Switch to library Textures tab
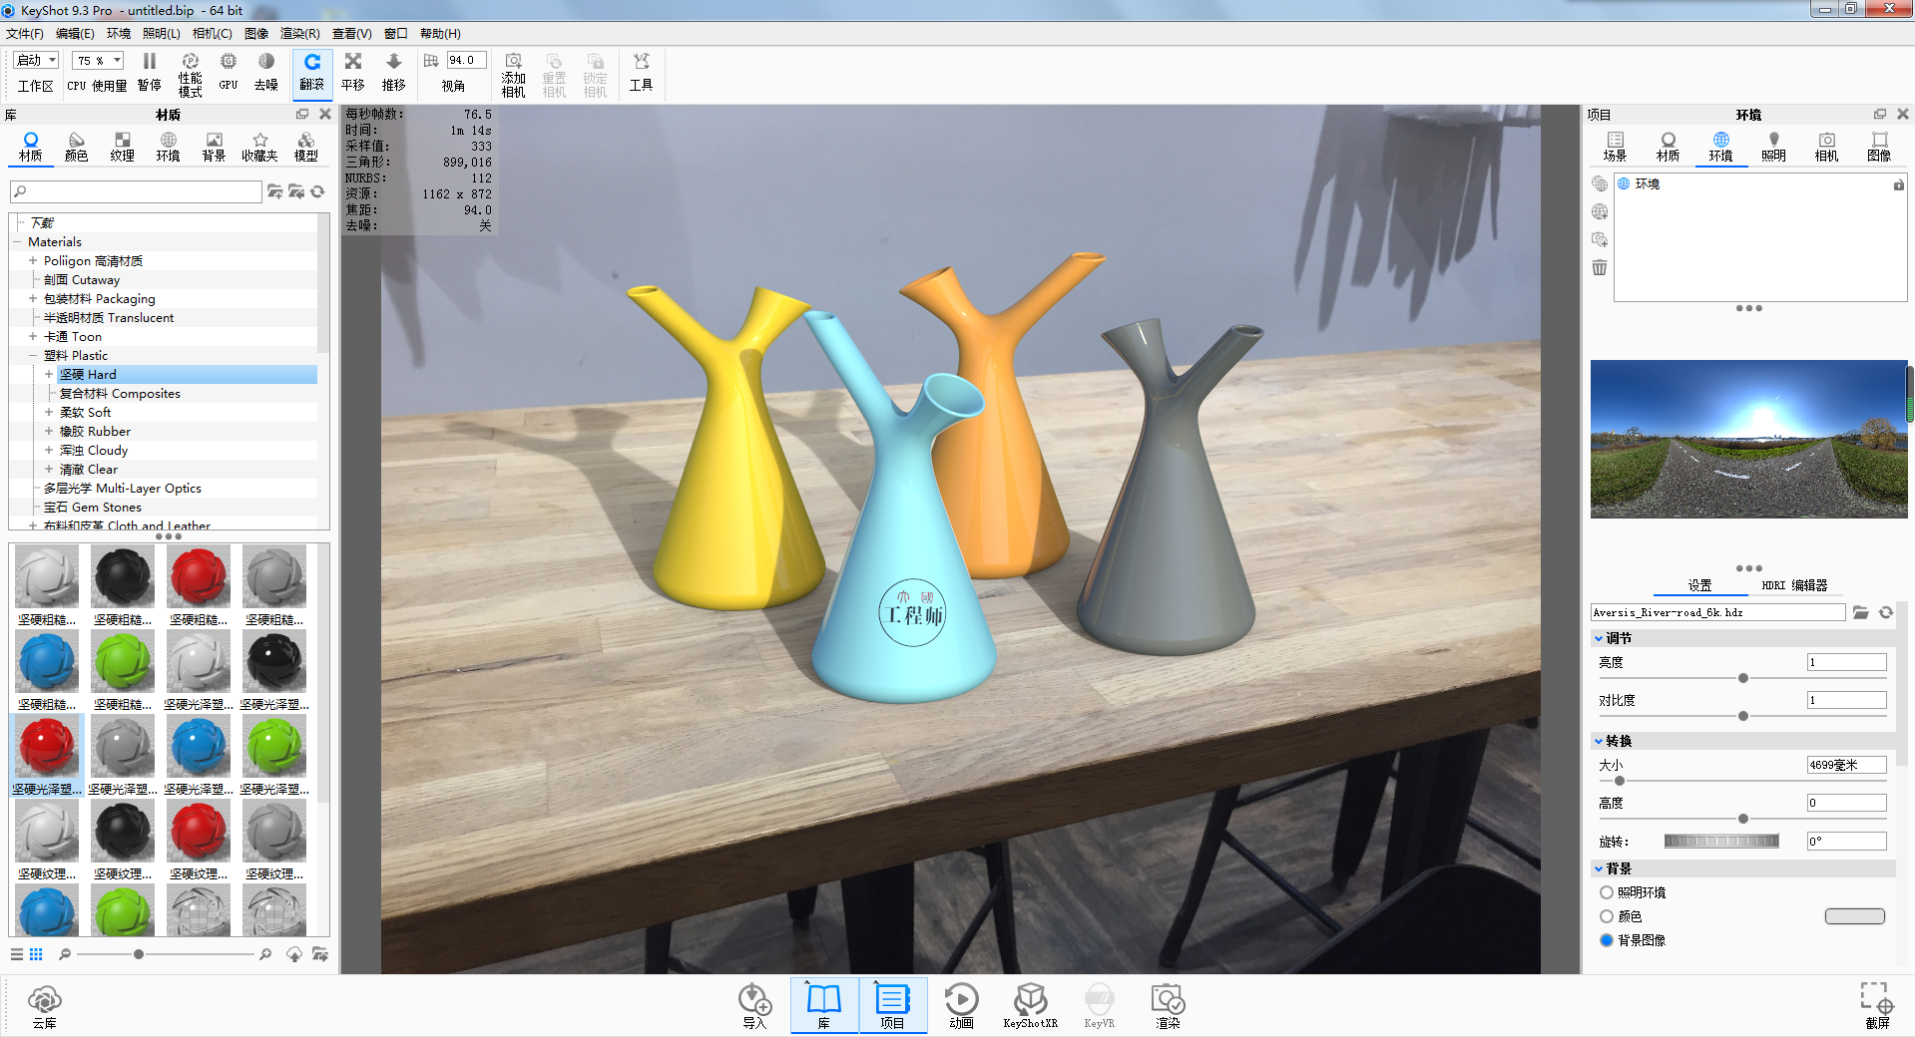The image size is (1915, 1037). coord(123,147)
